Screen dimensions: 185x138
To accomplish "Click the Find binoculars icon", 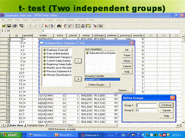I will (x=59, y=26).
